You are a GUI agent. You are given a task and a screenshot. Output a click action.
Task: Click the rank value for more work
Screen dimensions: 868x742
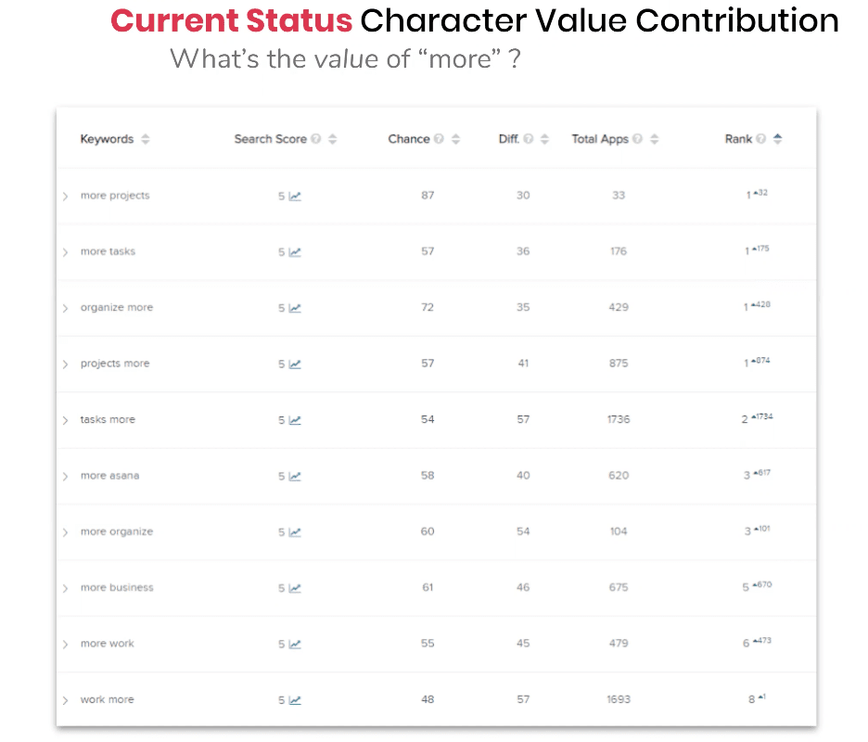747,645
